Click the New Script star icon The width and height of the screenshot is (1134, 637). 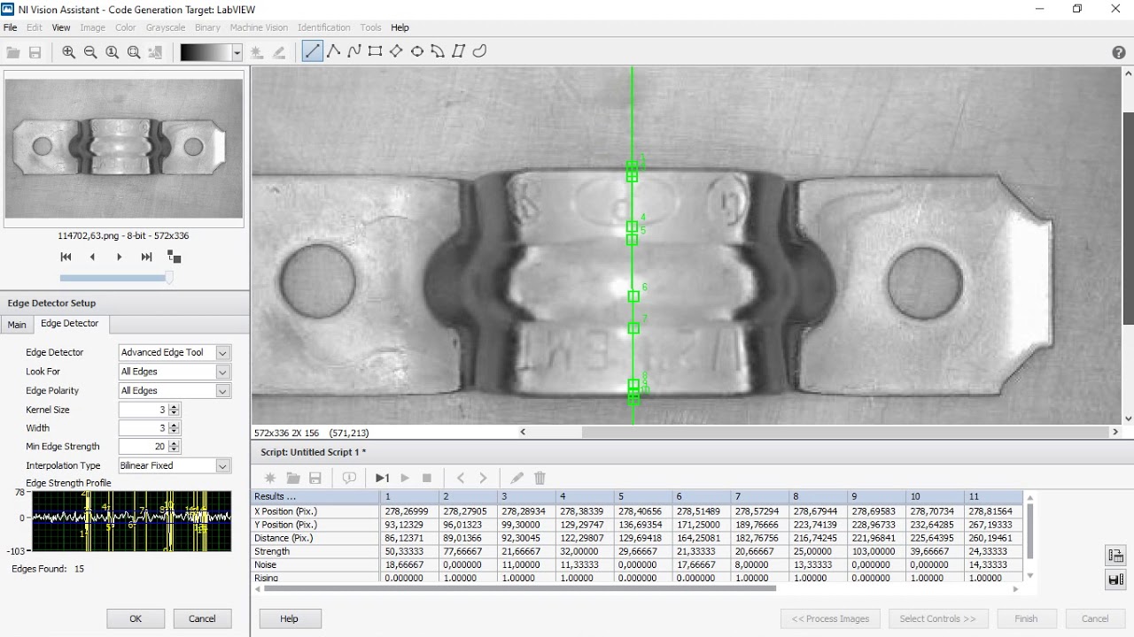[x=270, y=478]
